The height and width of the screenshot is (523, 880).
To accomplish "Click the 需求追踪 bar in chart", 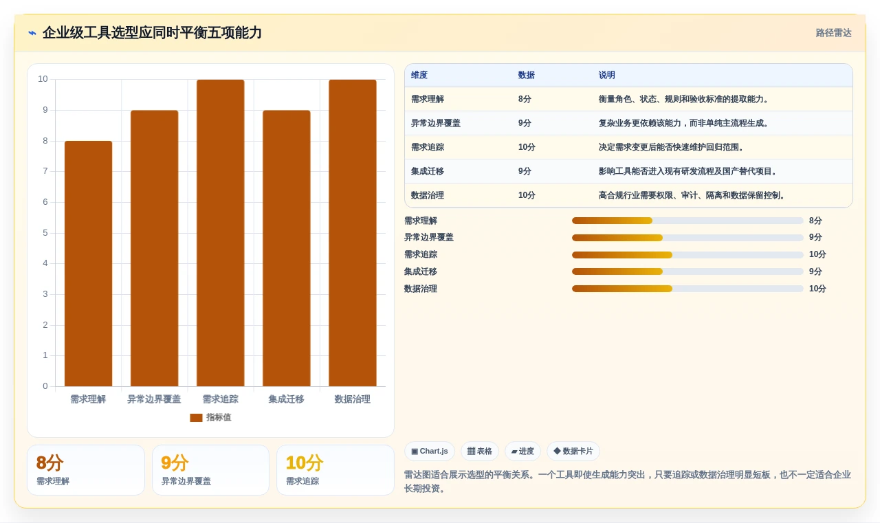I will tap(221, 233).
